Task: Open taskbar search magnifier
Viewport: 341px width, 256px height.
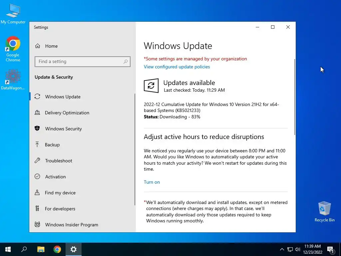Action: (24, 249)
